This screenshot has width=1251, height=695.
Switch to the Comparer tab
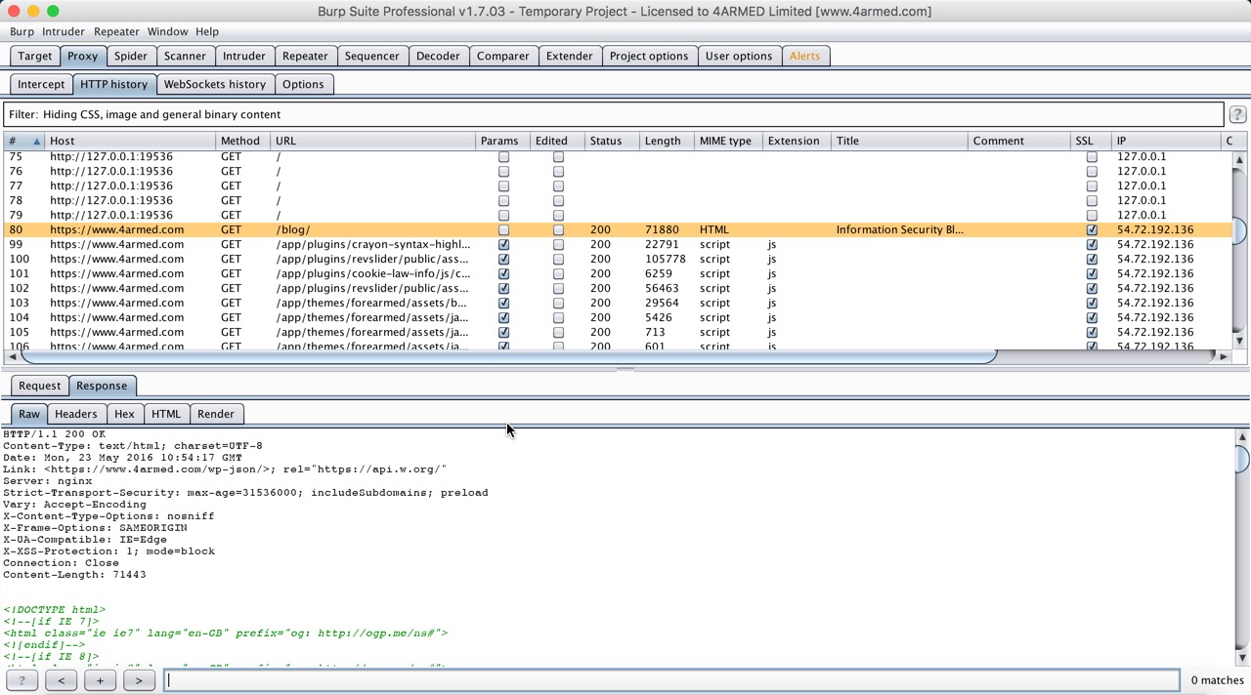503,56
